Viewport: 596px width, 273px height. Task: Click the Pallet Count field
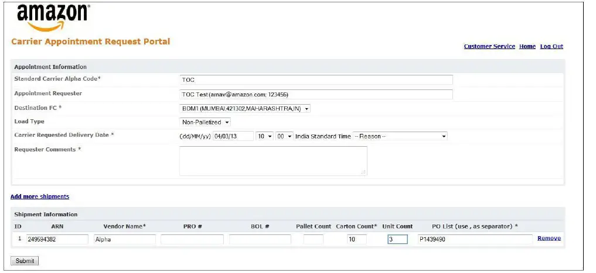(x=314, y=239)
